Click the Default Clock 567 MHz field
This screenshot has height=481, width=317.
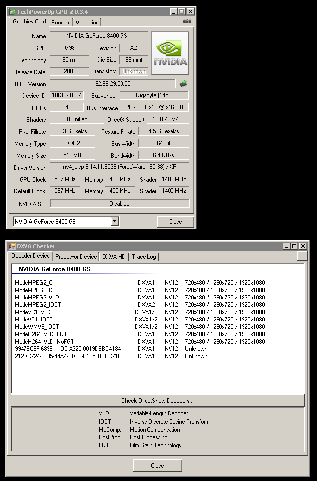coord(65,190)
